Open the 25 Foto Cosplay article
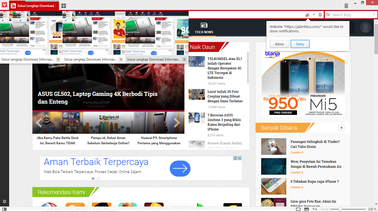The height and width of the screenshot is (212, 378). point(225,96)
